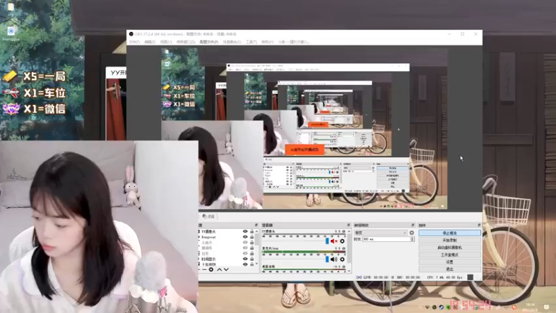The image size is (556, 313).
Task: Click the 开始录制 start recording button
Action: point(450,240)
